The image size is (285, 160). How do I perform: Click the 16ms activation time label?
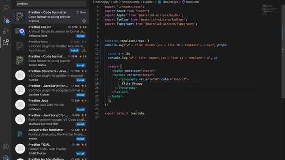(81, 12)
